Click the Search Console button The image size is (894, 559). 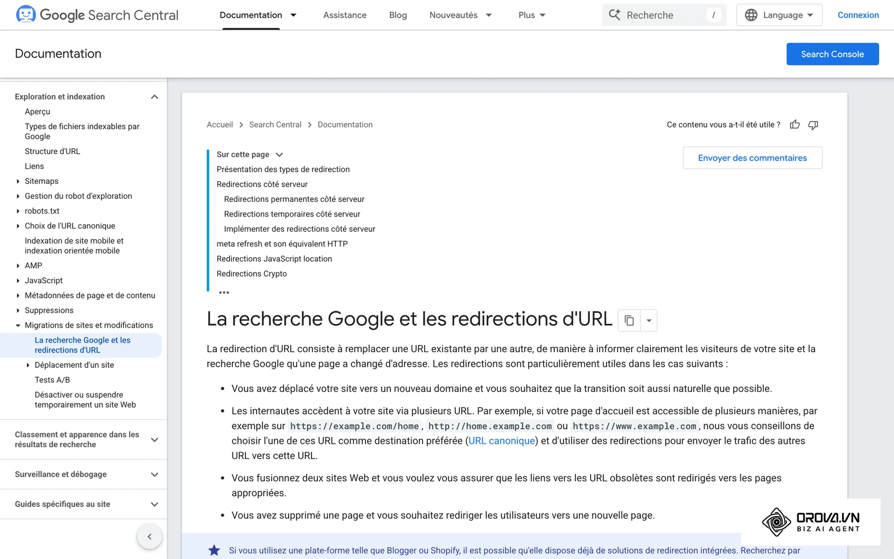[x=833, y=54]
